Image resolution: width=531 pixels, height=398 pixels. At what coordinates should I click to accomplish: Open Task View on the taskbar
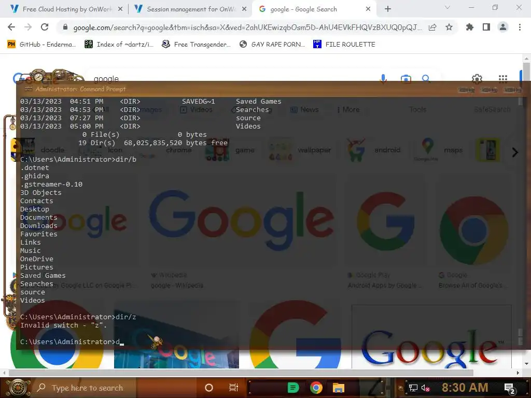234,388
